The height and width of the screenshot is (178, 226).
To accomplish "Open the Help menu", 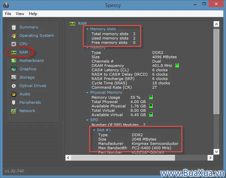I will (x=33, y=14).
